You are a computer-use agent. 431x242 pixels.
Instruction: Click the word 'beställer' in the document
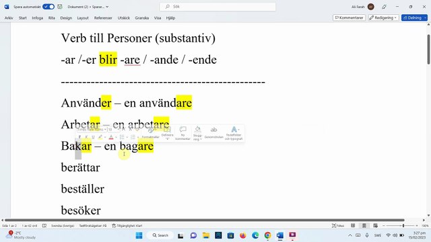click(x=83, y=189)
